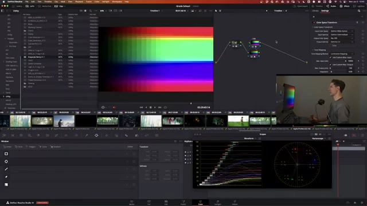Toggle the LUTs panel
Viewport: 367px width, 206px height.
tap(30, 6)
